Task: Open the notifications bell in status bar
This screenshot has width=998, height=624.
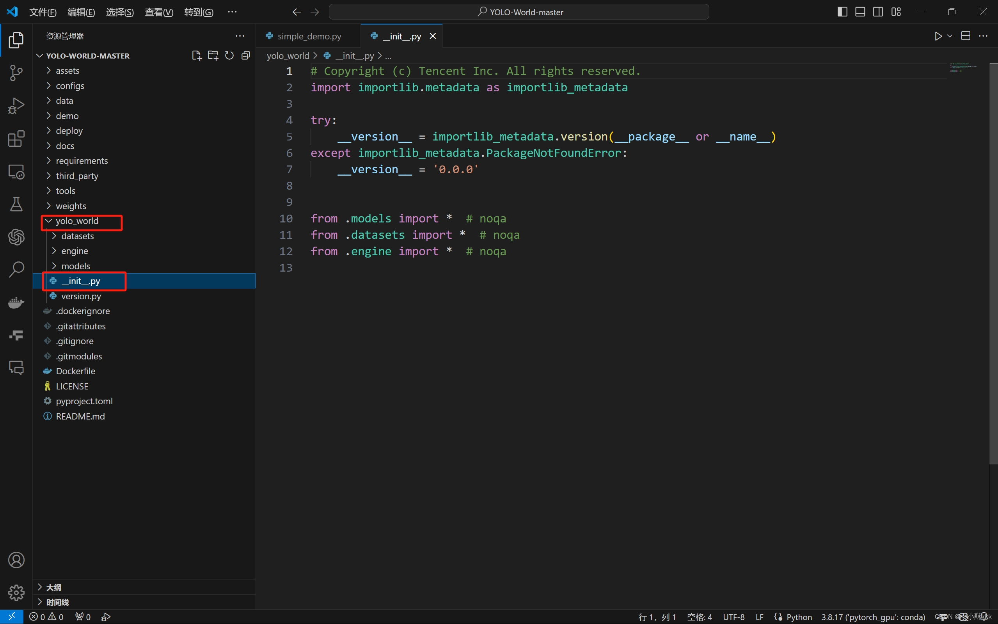Action: pyautogui.click(x=984, y=617)
